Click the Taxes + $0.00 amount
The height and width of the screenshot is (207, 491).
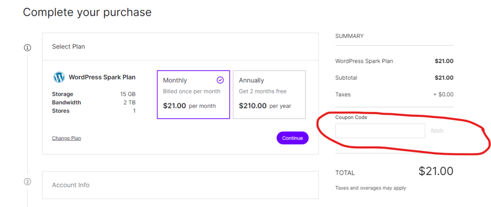point(443,94)
